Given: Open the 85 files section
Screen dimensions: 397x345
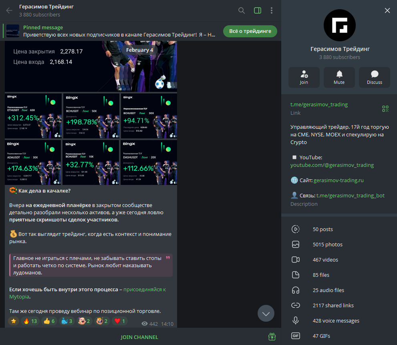Looking at the screenshot, I should [x=339, y=275].
